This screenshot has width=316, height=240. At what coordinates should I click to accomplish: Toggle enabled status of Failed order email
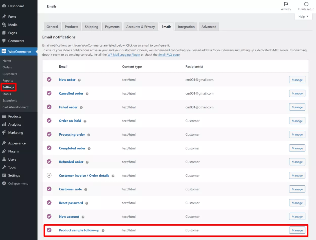pyautogui.click(x=49, y=107)
